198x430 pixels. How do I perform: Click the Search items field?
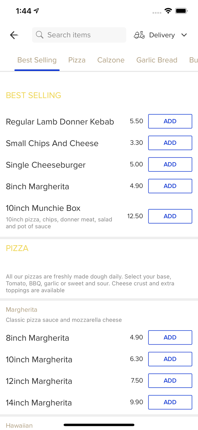pos(79,35)
